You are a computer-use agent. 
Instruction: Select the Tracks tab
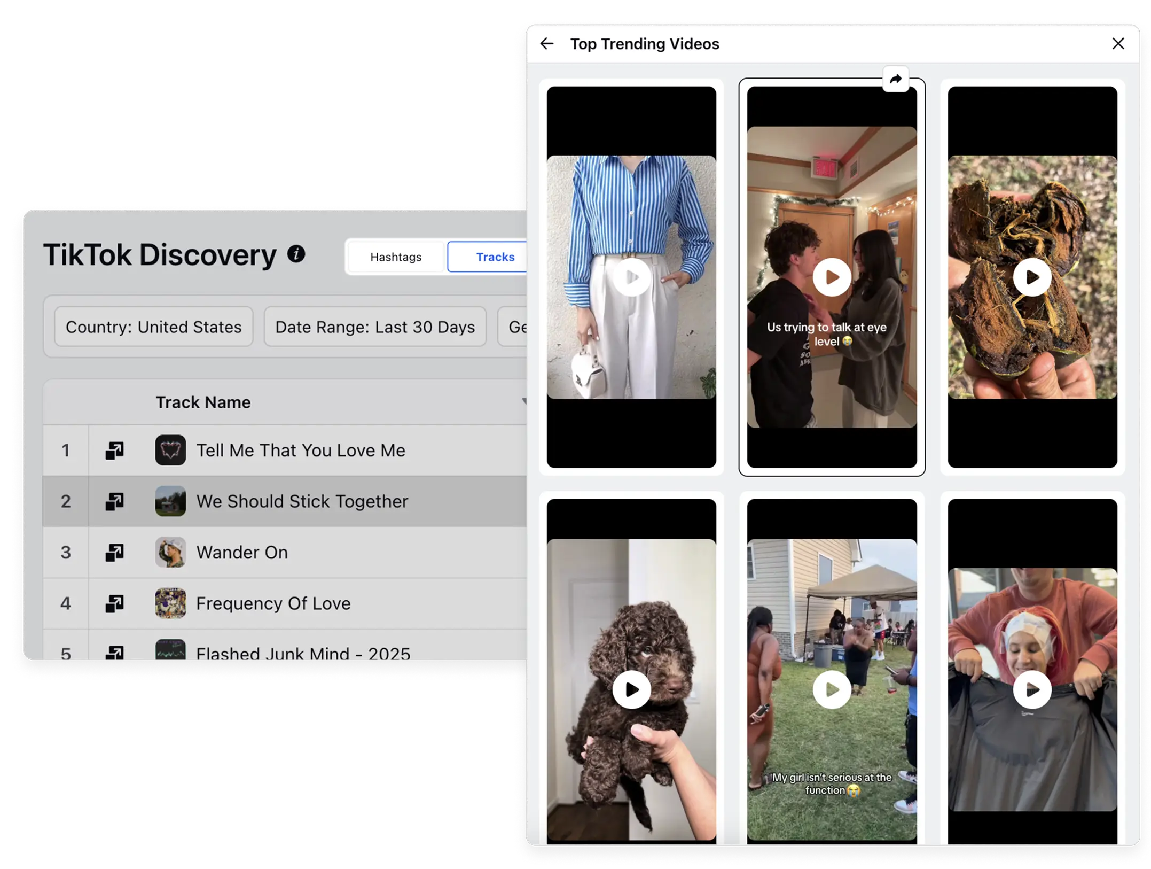pos(495,257)
